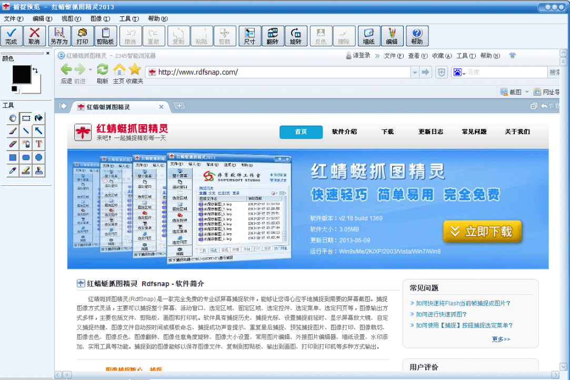Viewport: 570px width, 380px height.
Task: Expand the back/forward history dropdown arrow
Action: click(x=91, y=70)
